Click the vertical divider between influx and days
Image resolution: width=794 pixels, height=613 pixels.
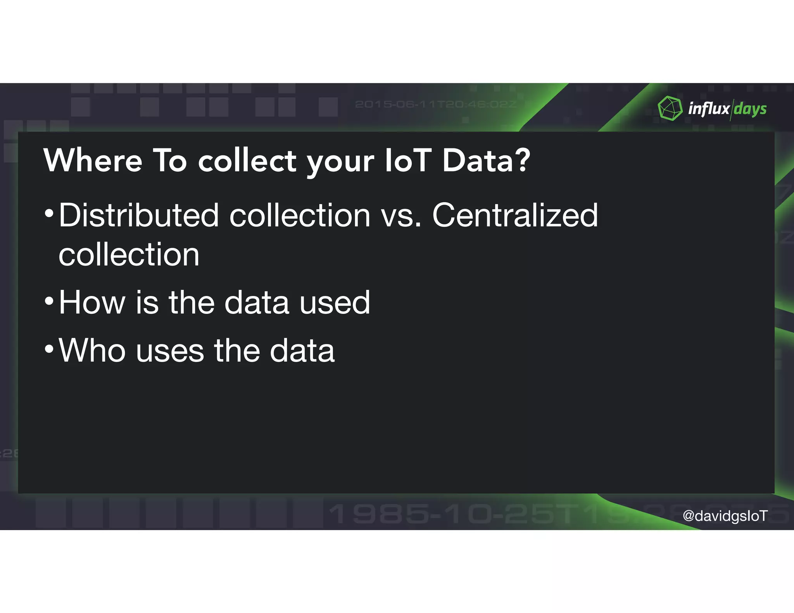[x=732, y=109]
